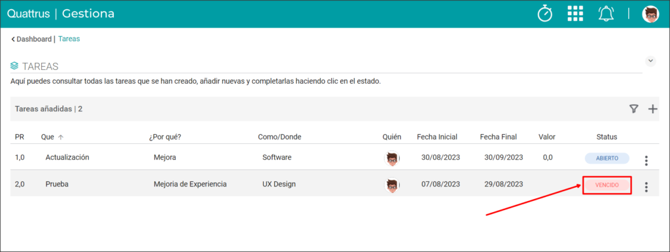Add a new task with plus icon
Viewport: 670px width, 252px height.
click(x=652, y=109)
